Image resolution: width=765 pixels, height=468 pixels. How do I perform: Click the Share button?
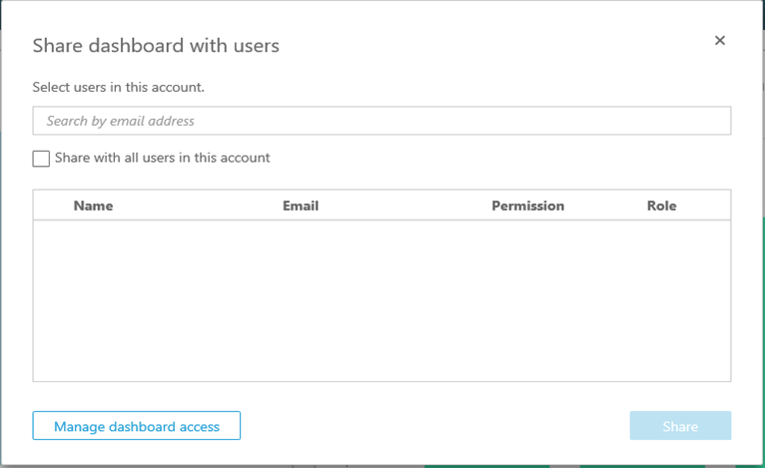click(x=680, y=425)
